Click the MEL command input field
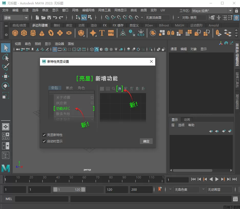 tap(41, 199)
